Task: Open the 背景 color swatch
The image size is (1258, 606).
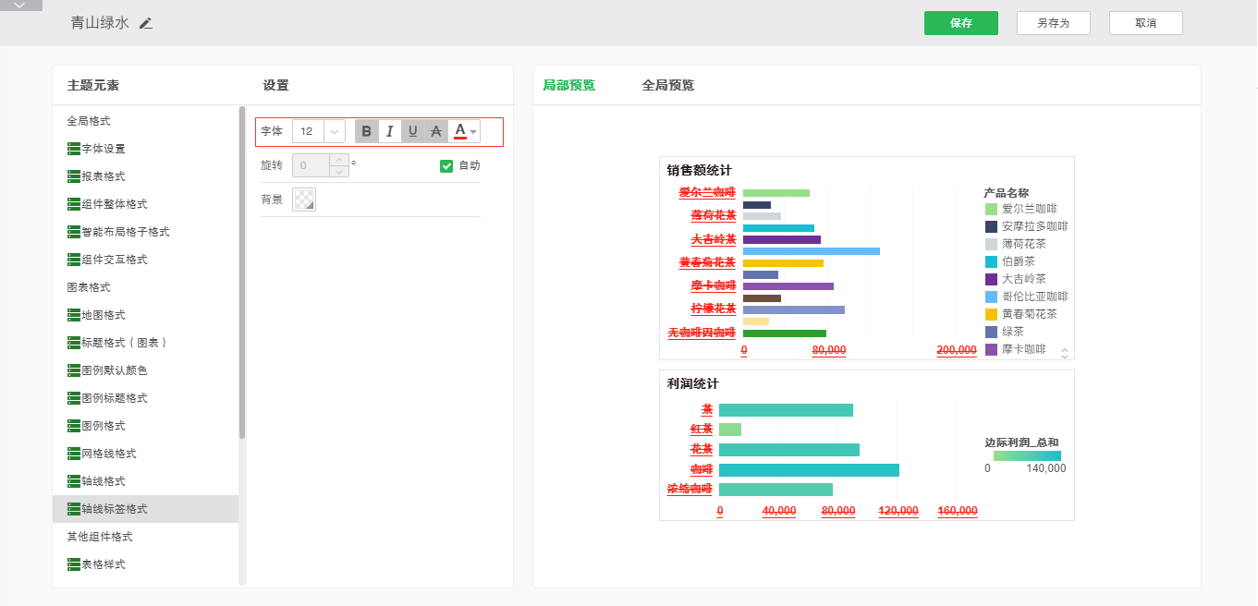Action: click(304, 200)
